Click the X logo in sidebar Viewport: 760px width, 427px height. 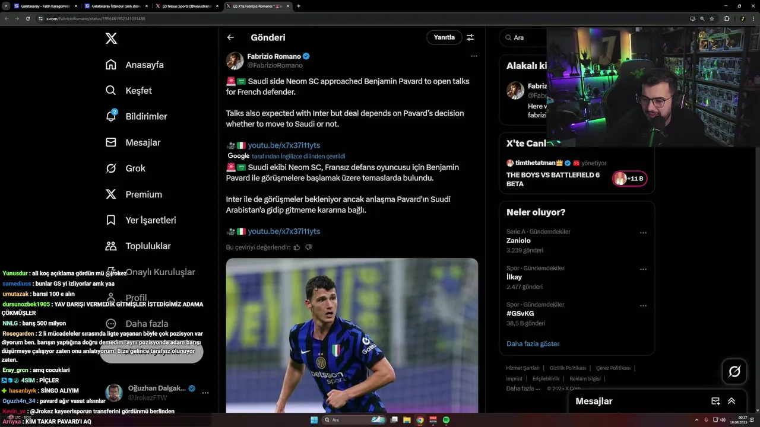(x=111, y=39)
